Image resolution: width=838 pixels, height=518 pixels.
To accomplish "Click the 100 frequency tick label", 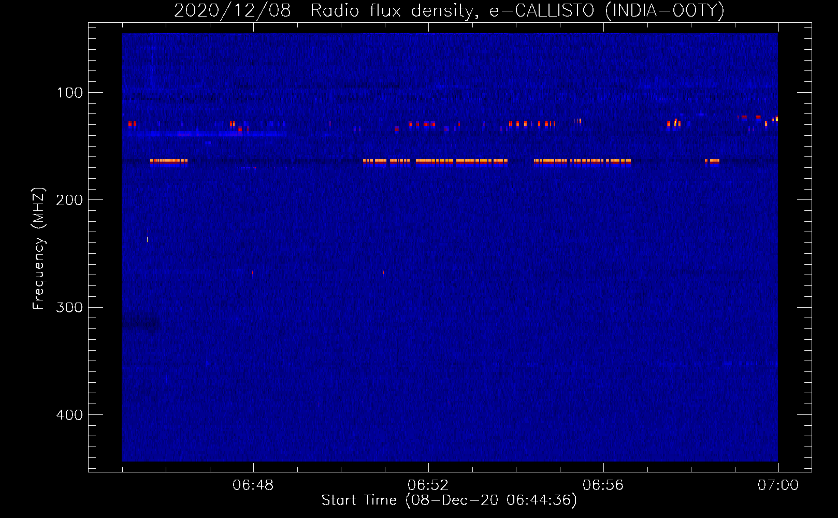I will click(70, 93).
